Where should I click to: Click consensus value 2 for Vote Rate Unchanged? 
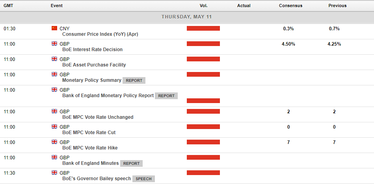288,112
